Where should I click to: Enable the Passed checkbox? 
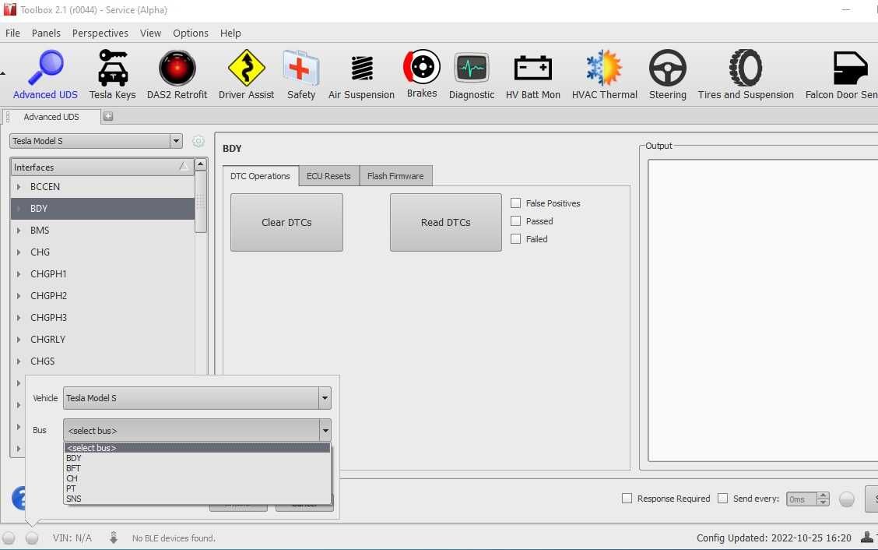[x=516, y=221]
